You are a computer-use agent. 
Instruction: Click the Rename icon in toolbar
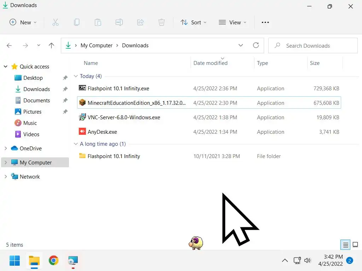click(x=119, y=22)
